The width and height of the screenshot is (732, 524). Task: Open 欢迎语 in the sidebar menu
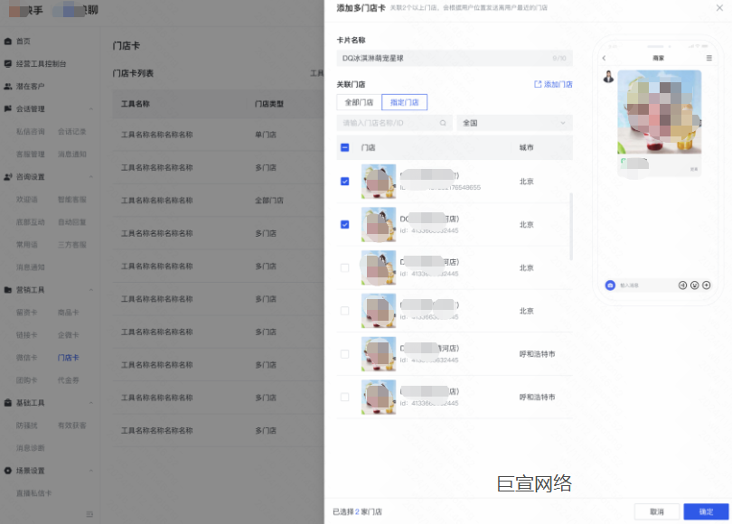[26, 200]
